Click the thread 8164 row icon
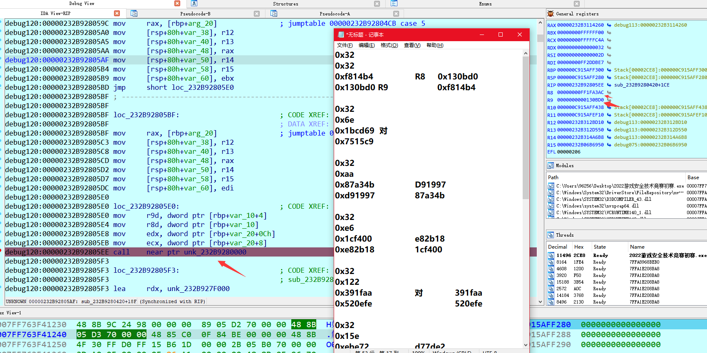Image resolution: width=707 pixels, height=353 pixels. click(x=551, y=262)
